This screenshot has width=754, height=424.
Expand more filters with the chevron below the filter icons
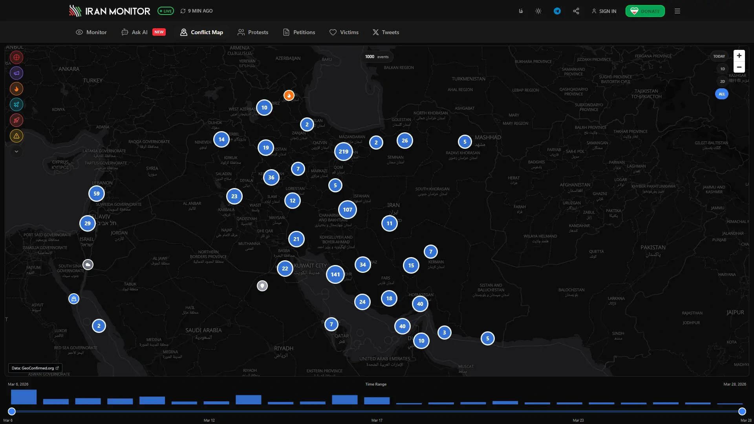(16, 152)
